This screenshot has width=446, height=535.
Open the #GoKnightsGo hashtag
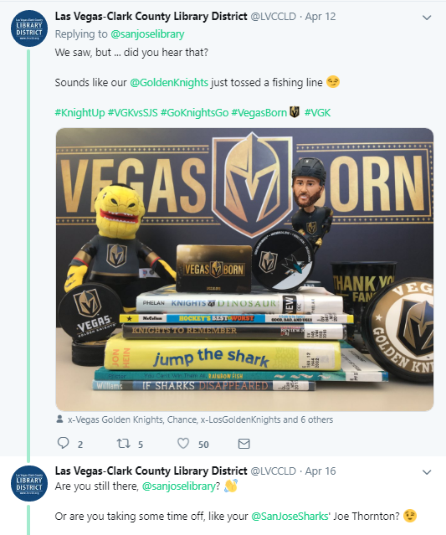click(194, 112)
